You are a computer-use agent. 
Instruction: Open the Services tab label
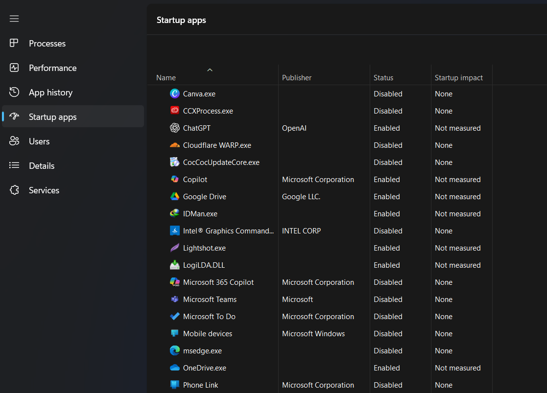[44, 190]
